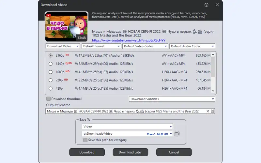Open the youtube.com video link
The image size is (261, 163).
point(129,40)
